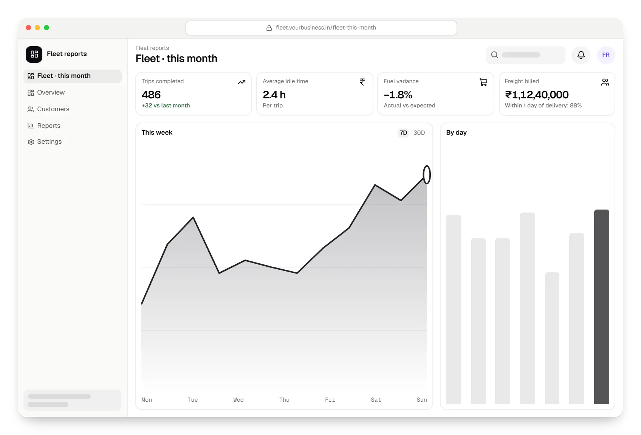Open the Customers page label
The image size is (641, 435).
coord(53,109)
